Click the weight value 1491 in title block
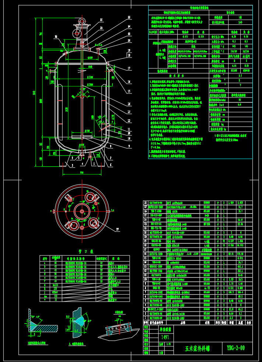262x362 pixels. pyautogui.click(x=165, y=337)
